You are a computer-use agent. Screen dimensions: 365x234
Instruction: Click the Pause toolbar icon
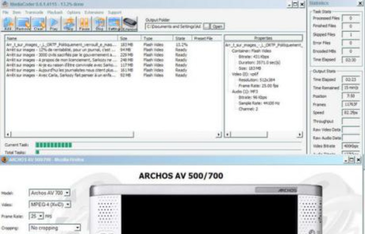coord(84,24)
